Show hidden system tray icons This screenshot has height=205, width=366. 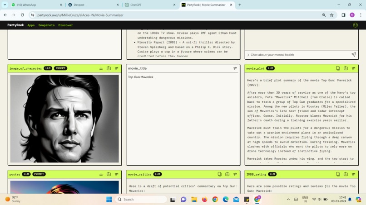[x=288, y=200]
